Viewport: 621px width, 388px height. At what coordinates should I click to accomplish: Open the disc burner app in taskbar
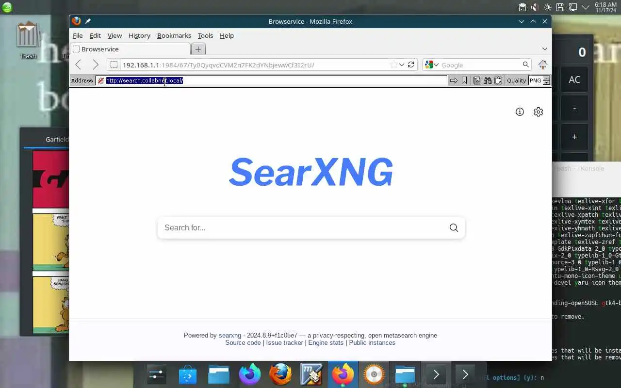[374, 374]
